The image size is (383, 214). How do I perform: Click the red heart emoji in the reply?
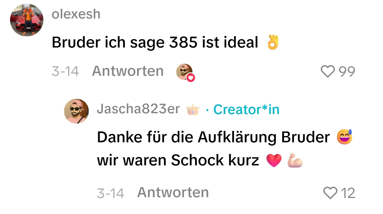click(x=274, y=160)
